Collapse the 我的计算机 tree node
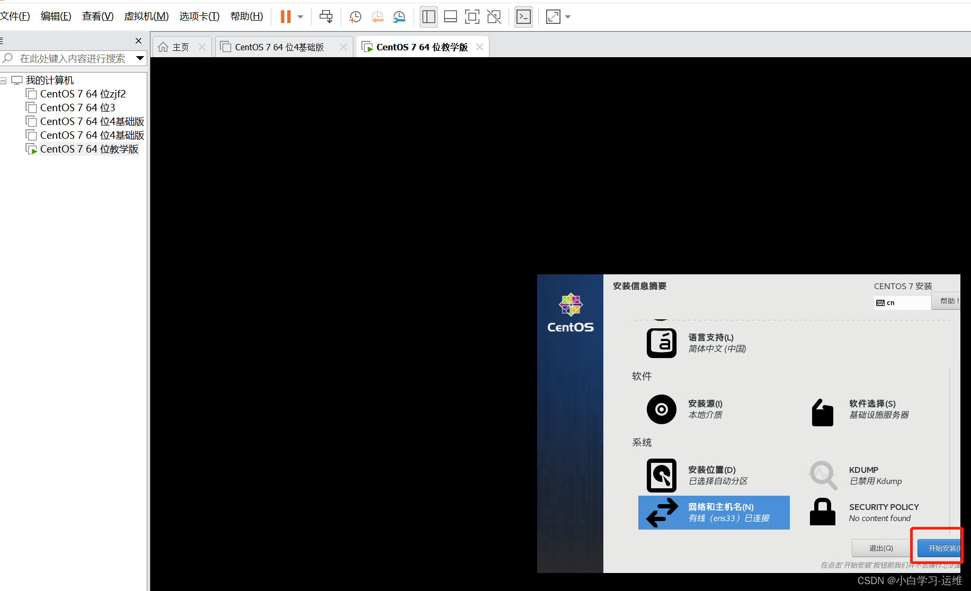This screenshot has width=971, height=591. [4, 80]
